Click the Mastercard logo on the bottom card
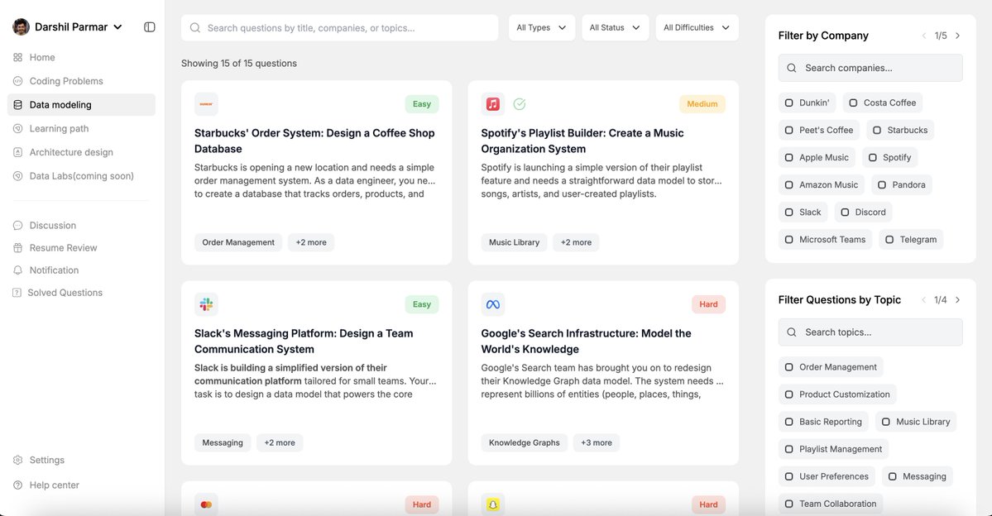This screenshot has width=992, height=516. tap(206, 504)
